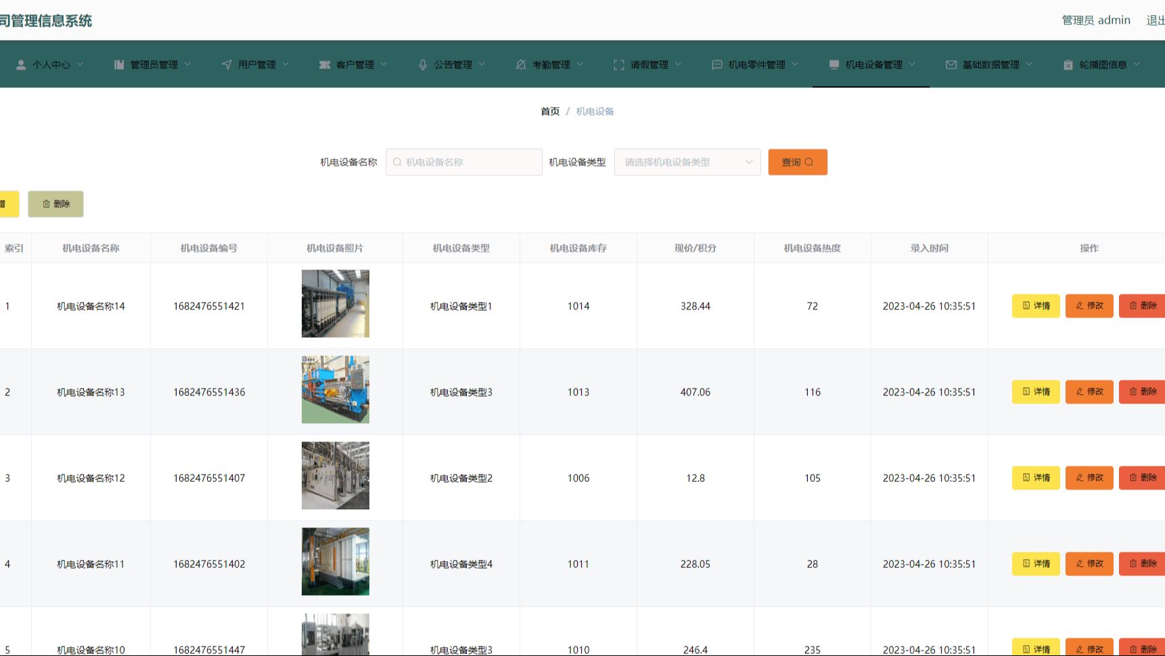
Task: Click the chat icon beside 机电零件管理
Action: (717, 64)
